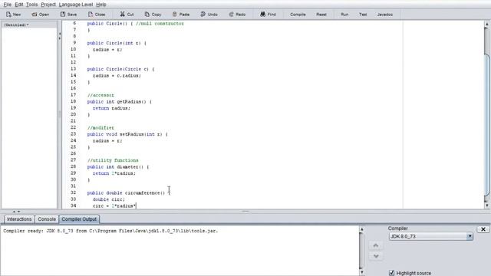
Task: Click the New file toolbar icon
Action: (14, 15)
